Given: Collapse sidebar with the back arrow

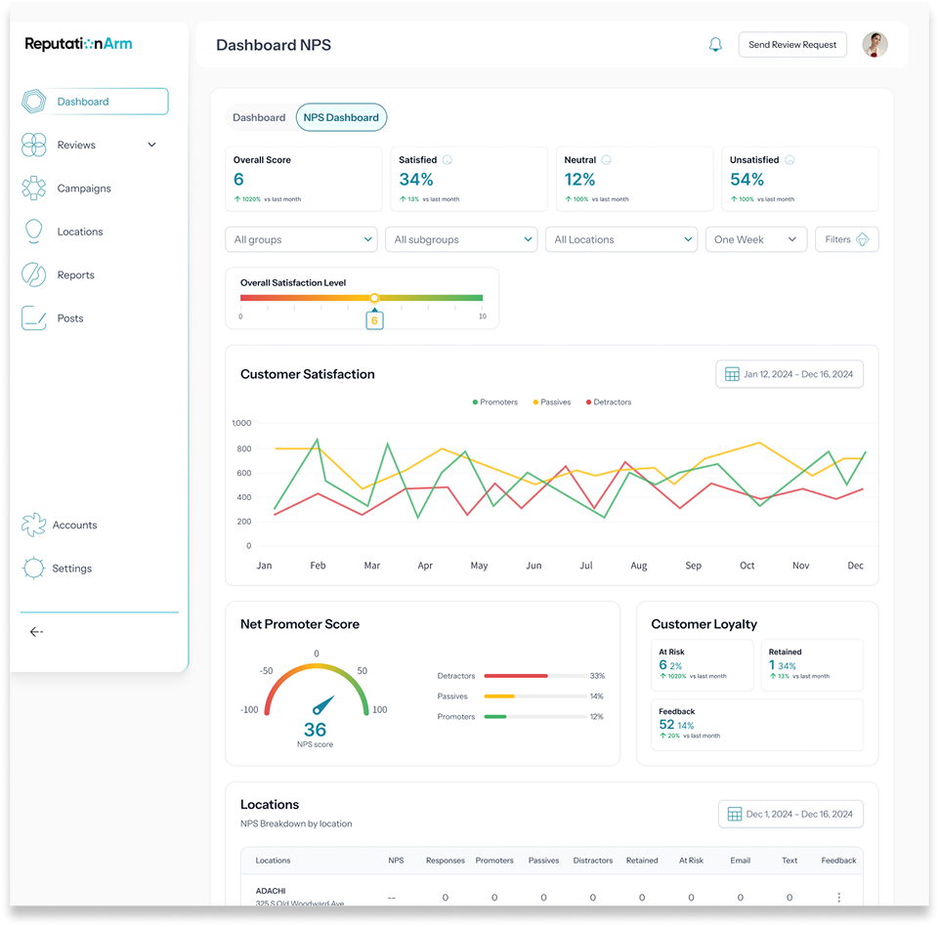Looking at the screenshot, I should tap(36, 632).
